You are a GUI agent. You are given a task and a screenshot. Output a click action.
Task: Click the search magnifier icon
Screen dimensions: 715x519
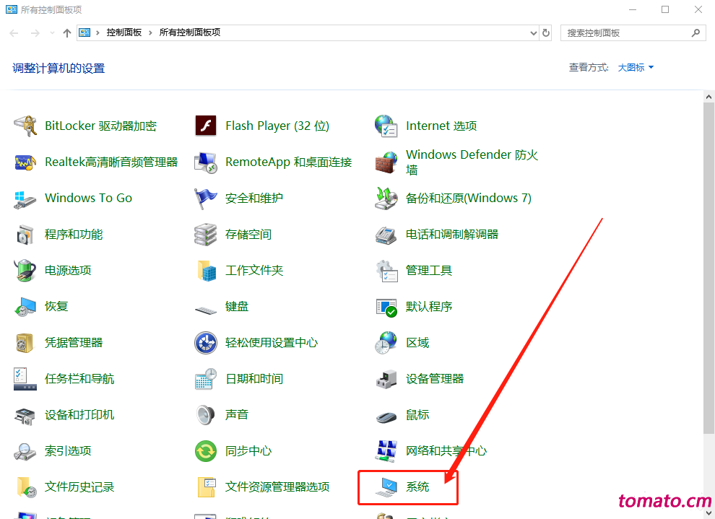(695, 32)
